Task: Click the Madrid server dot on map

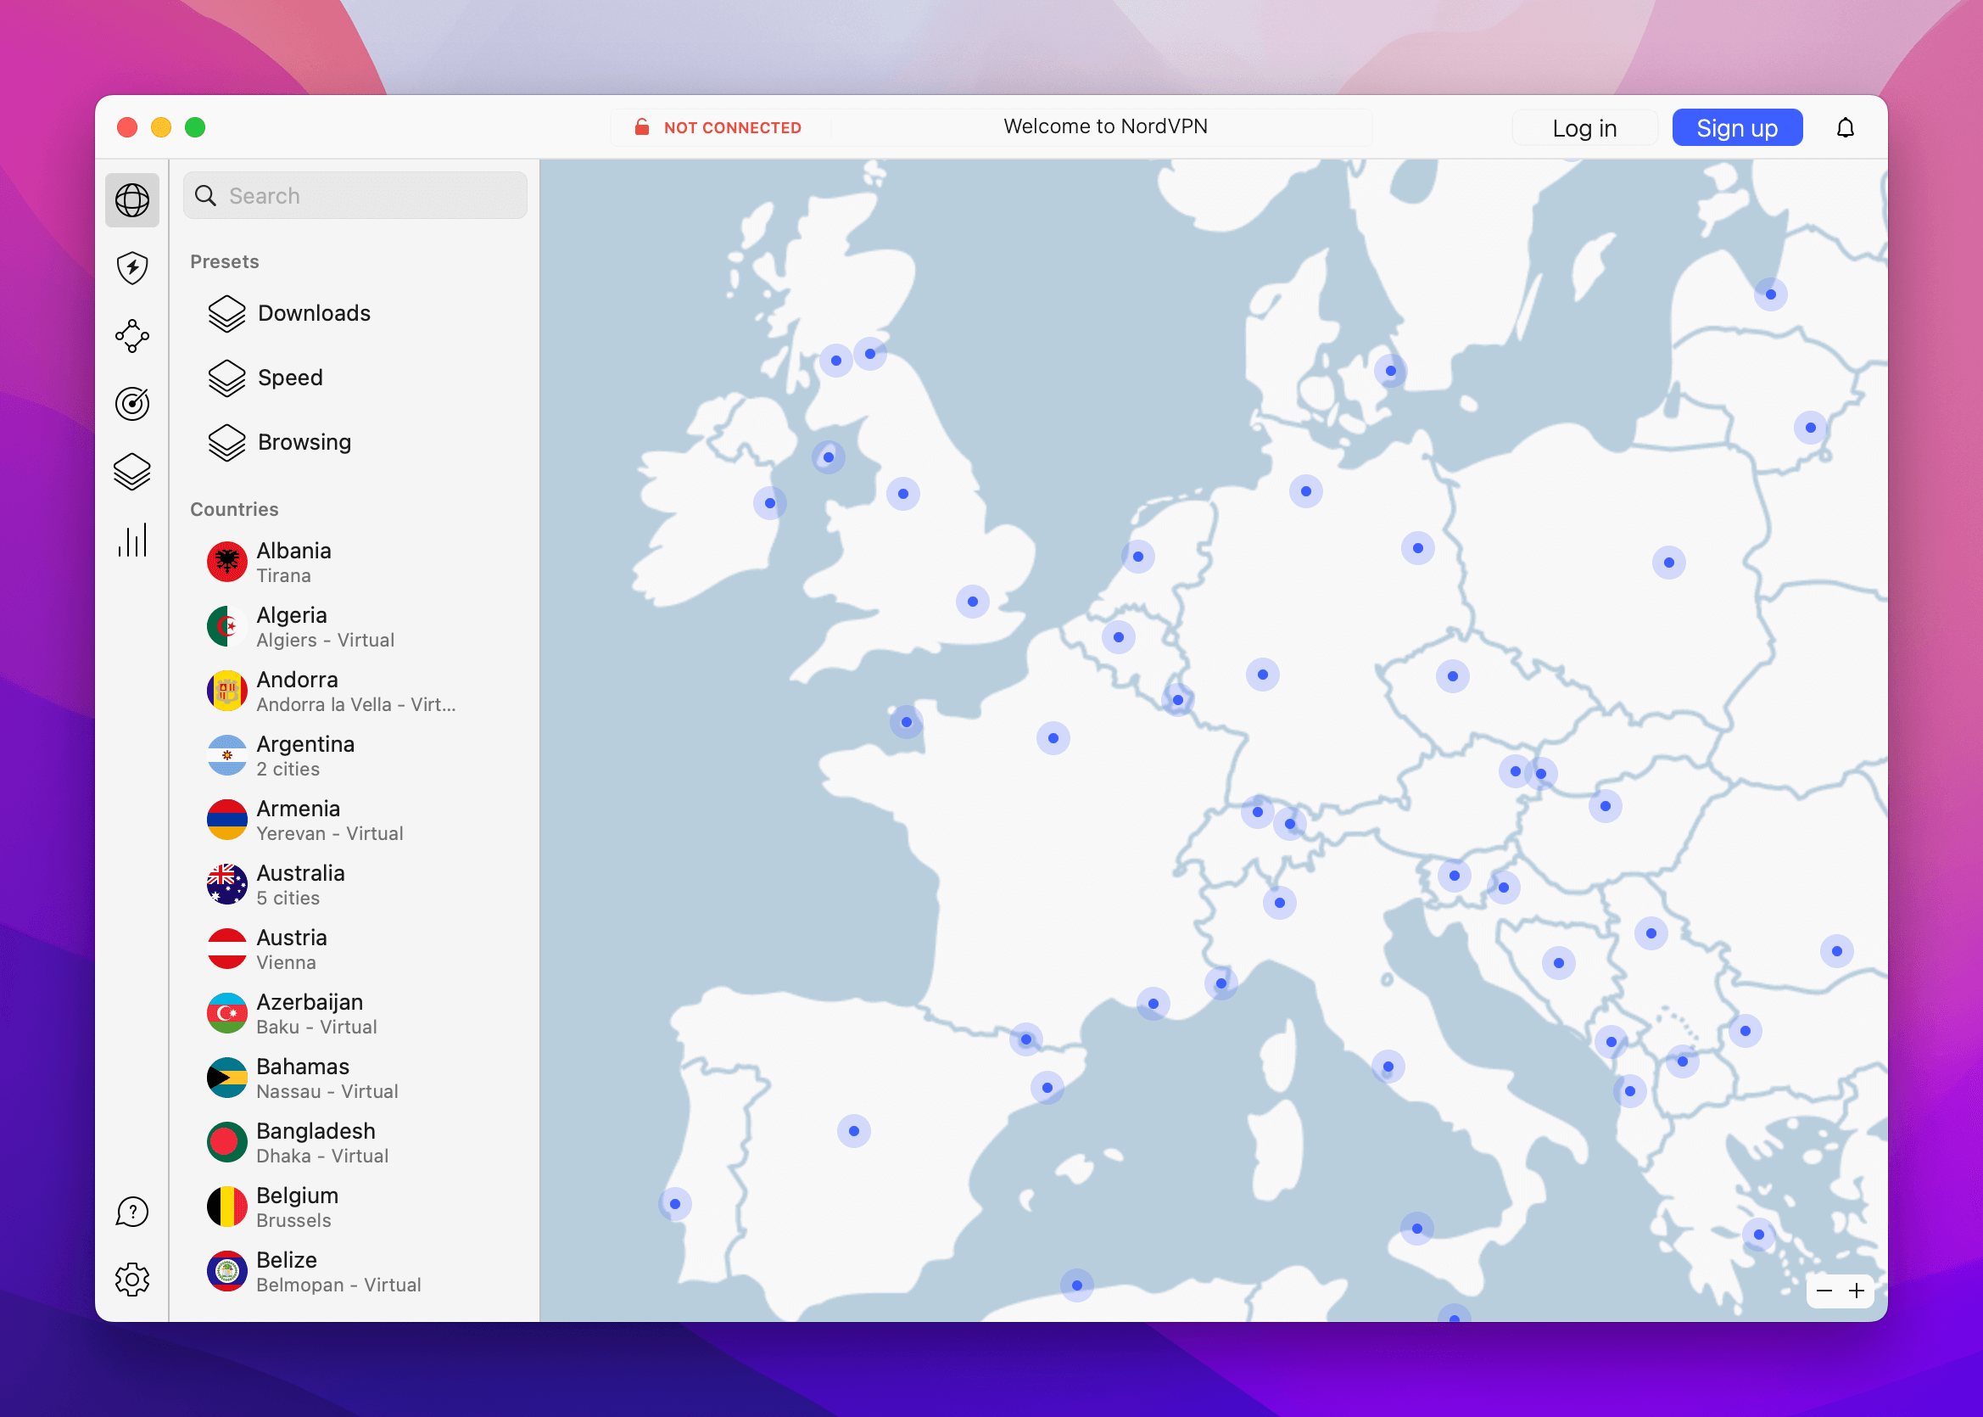Action: pyautogui.click(x=854, y=1131)
